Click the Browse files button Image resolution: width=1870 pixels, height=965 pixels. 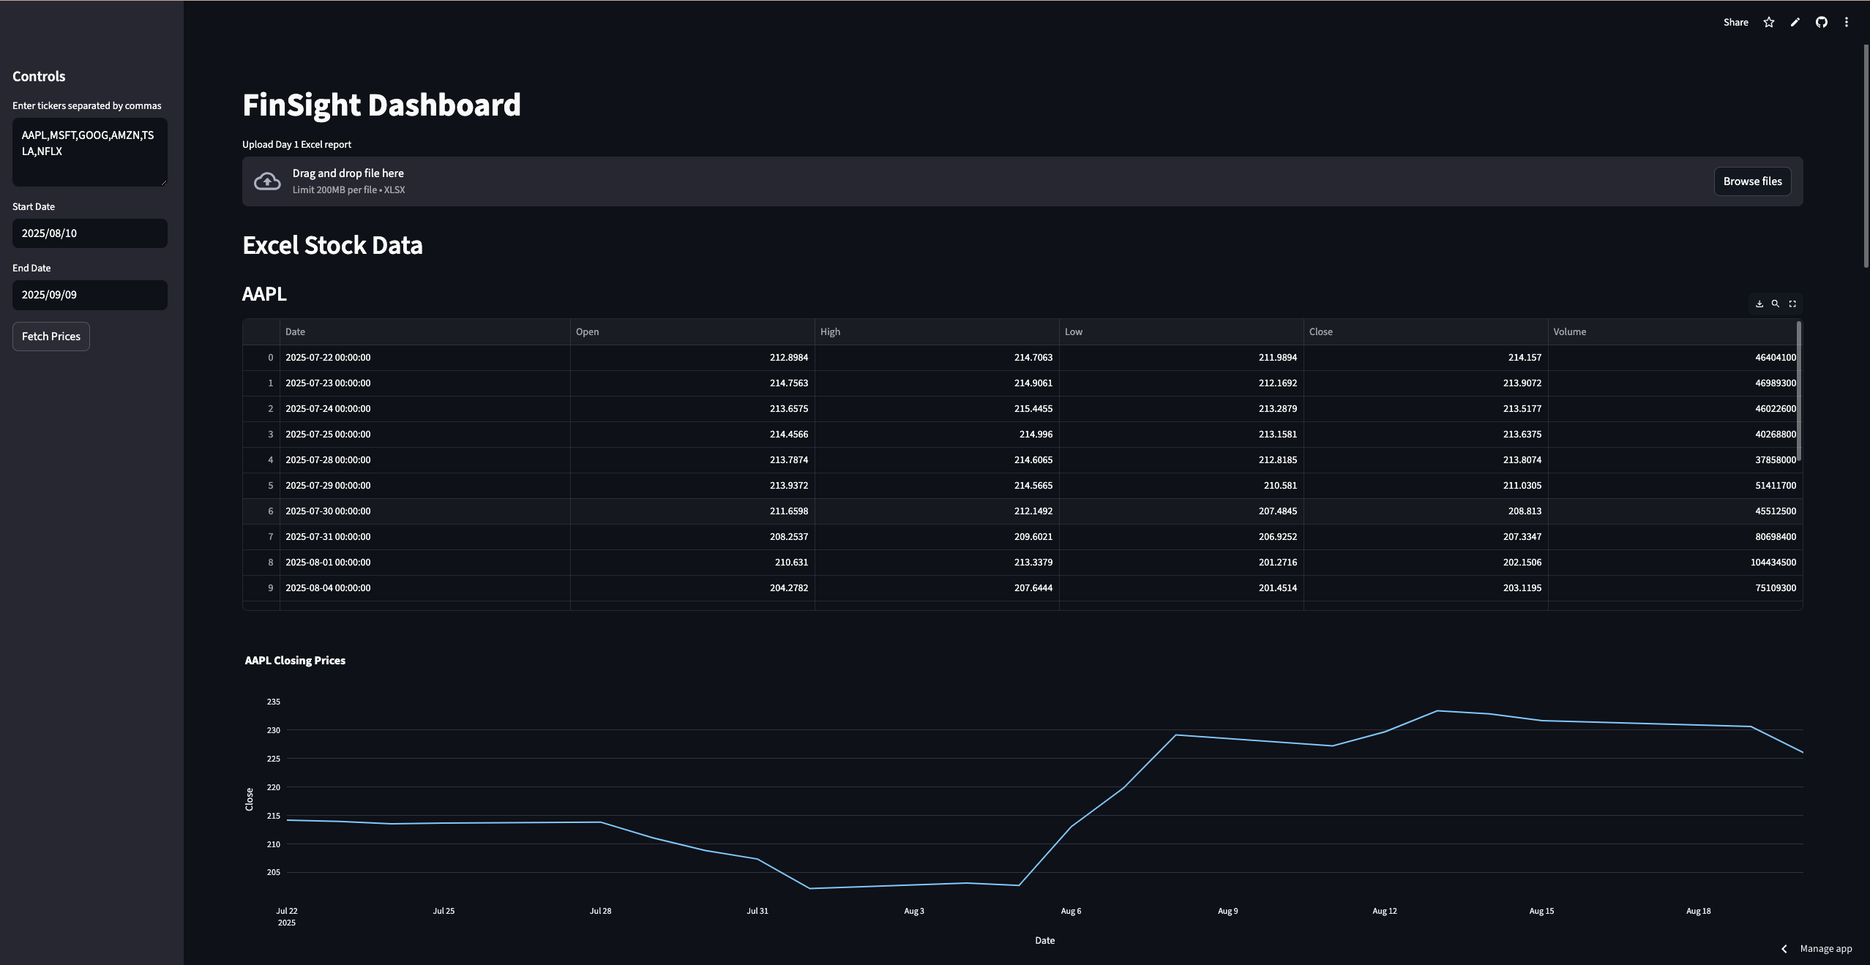coord(1752,181)
